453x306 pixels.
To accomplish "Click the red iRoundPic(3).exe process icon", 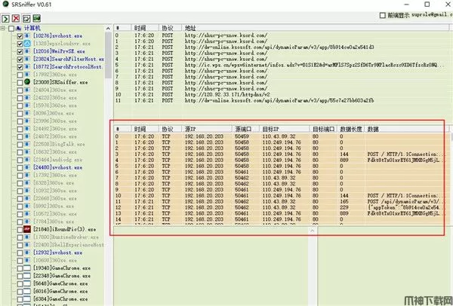I will click(26, 228).
